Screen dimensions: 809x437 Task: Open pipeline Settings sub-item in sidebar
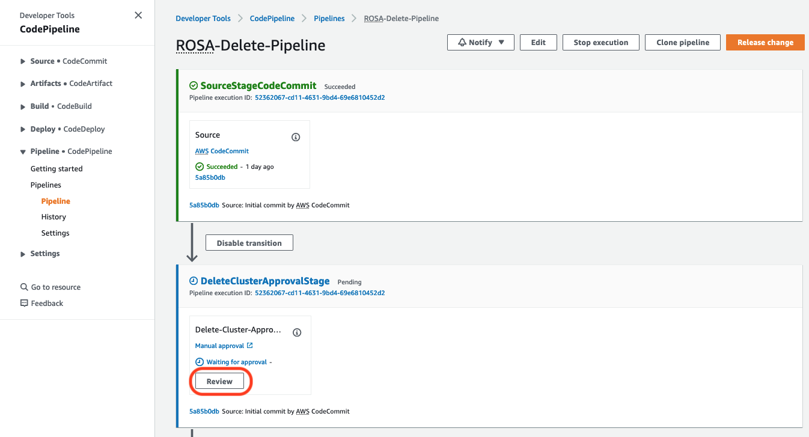tap(55, 233)
